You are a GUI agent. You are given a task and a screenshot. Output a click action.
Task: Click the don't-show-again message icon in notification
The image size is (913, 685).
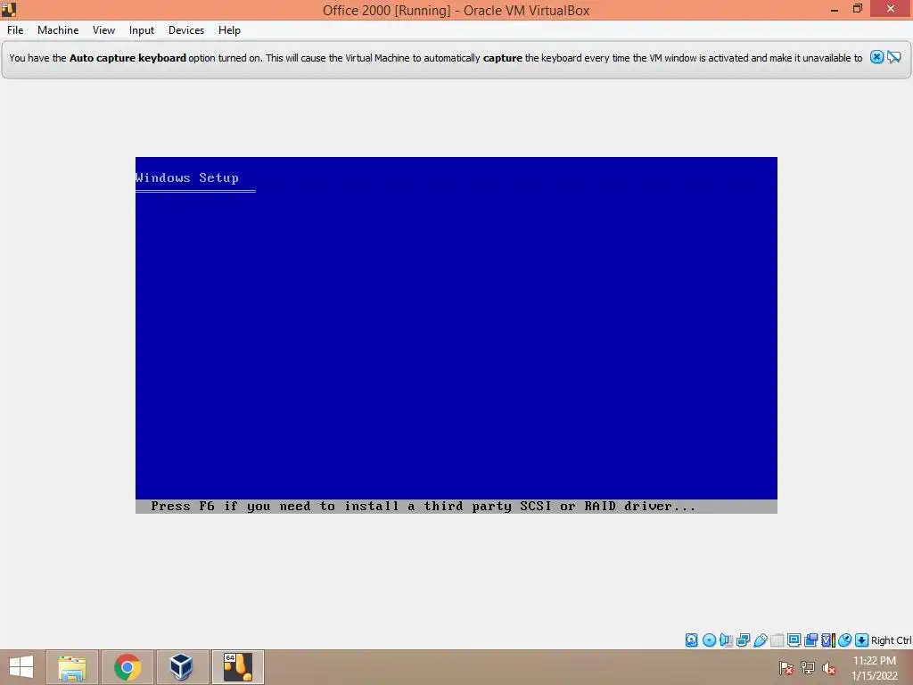point(894,57)
